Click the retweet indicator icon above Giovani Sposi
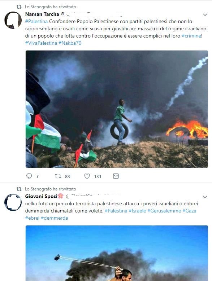 pyautogui.click(x=19, y=189)
